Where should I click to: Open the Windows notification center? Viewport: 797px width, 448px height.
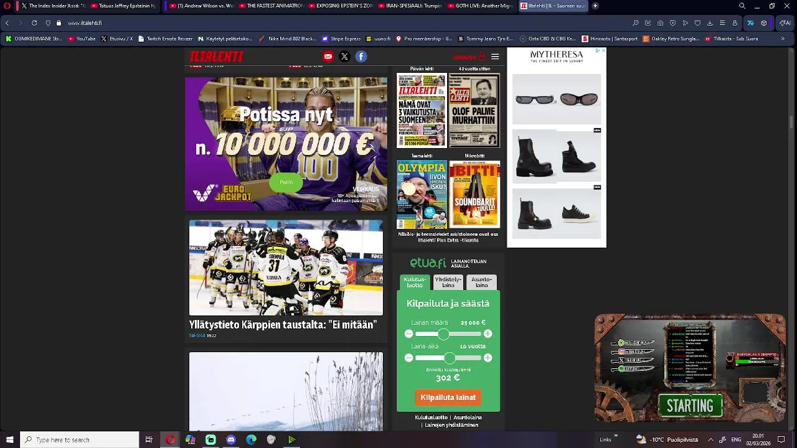click(x=781, y=440)
